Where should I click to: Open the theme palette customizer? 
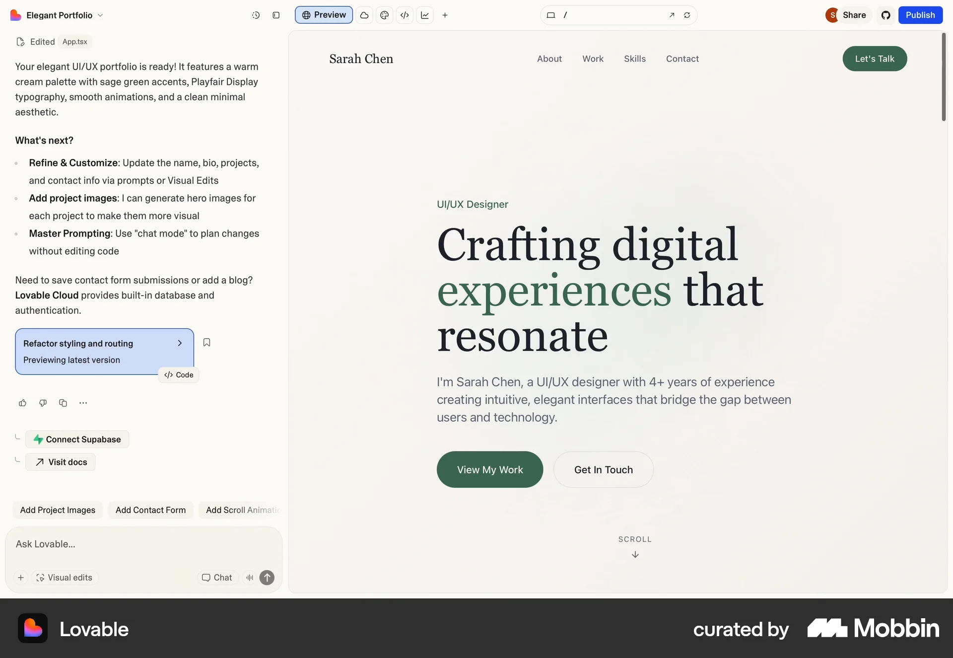click(385, 15)
